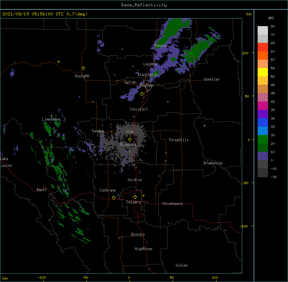Screen dimensions: 288x282
Task: Click the yellow V marker east of Calgary
Action: tap(143, 196)
